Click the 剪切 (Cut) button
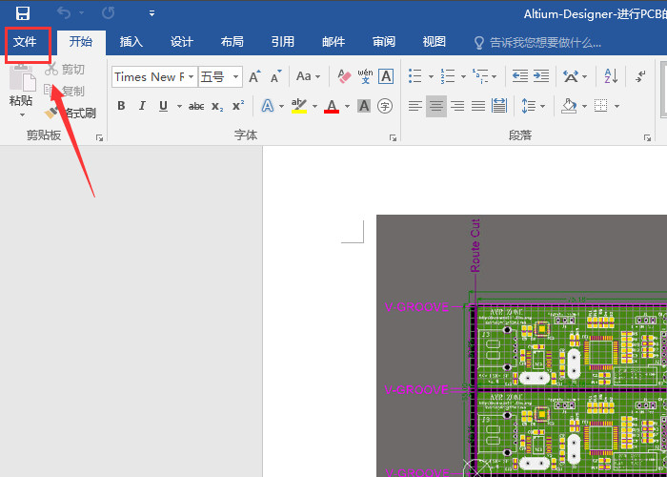The height and width of the screenshot is (477, 667). pyautogui.click(x=65, y=69)
